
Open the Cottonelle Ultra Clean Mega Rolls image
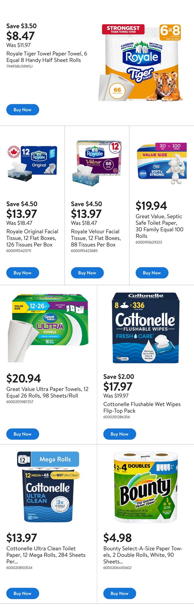coord(49,487)
